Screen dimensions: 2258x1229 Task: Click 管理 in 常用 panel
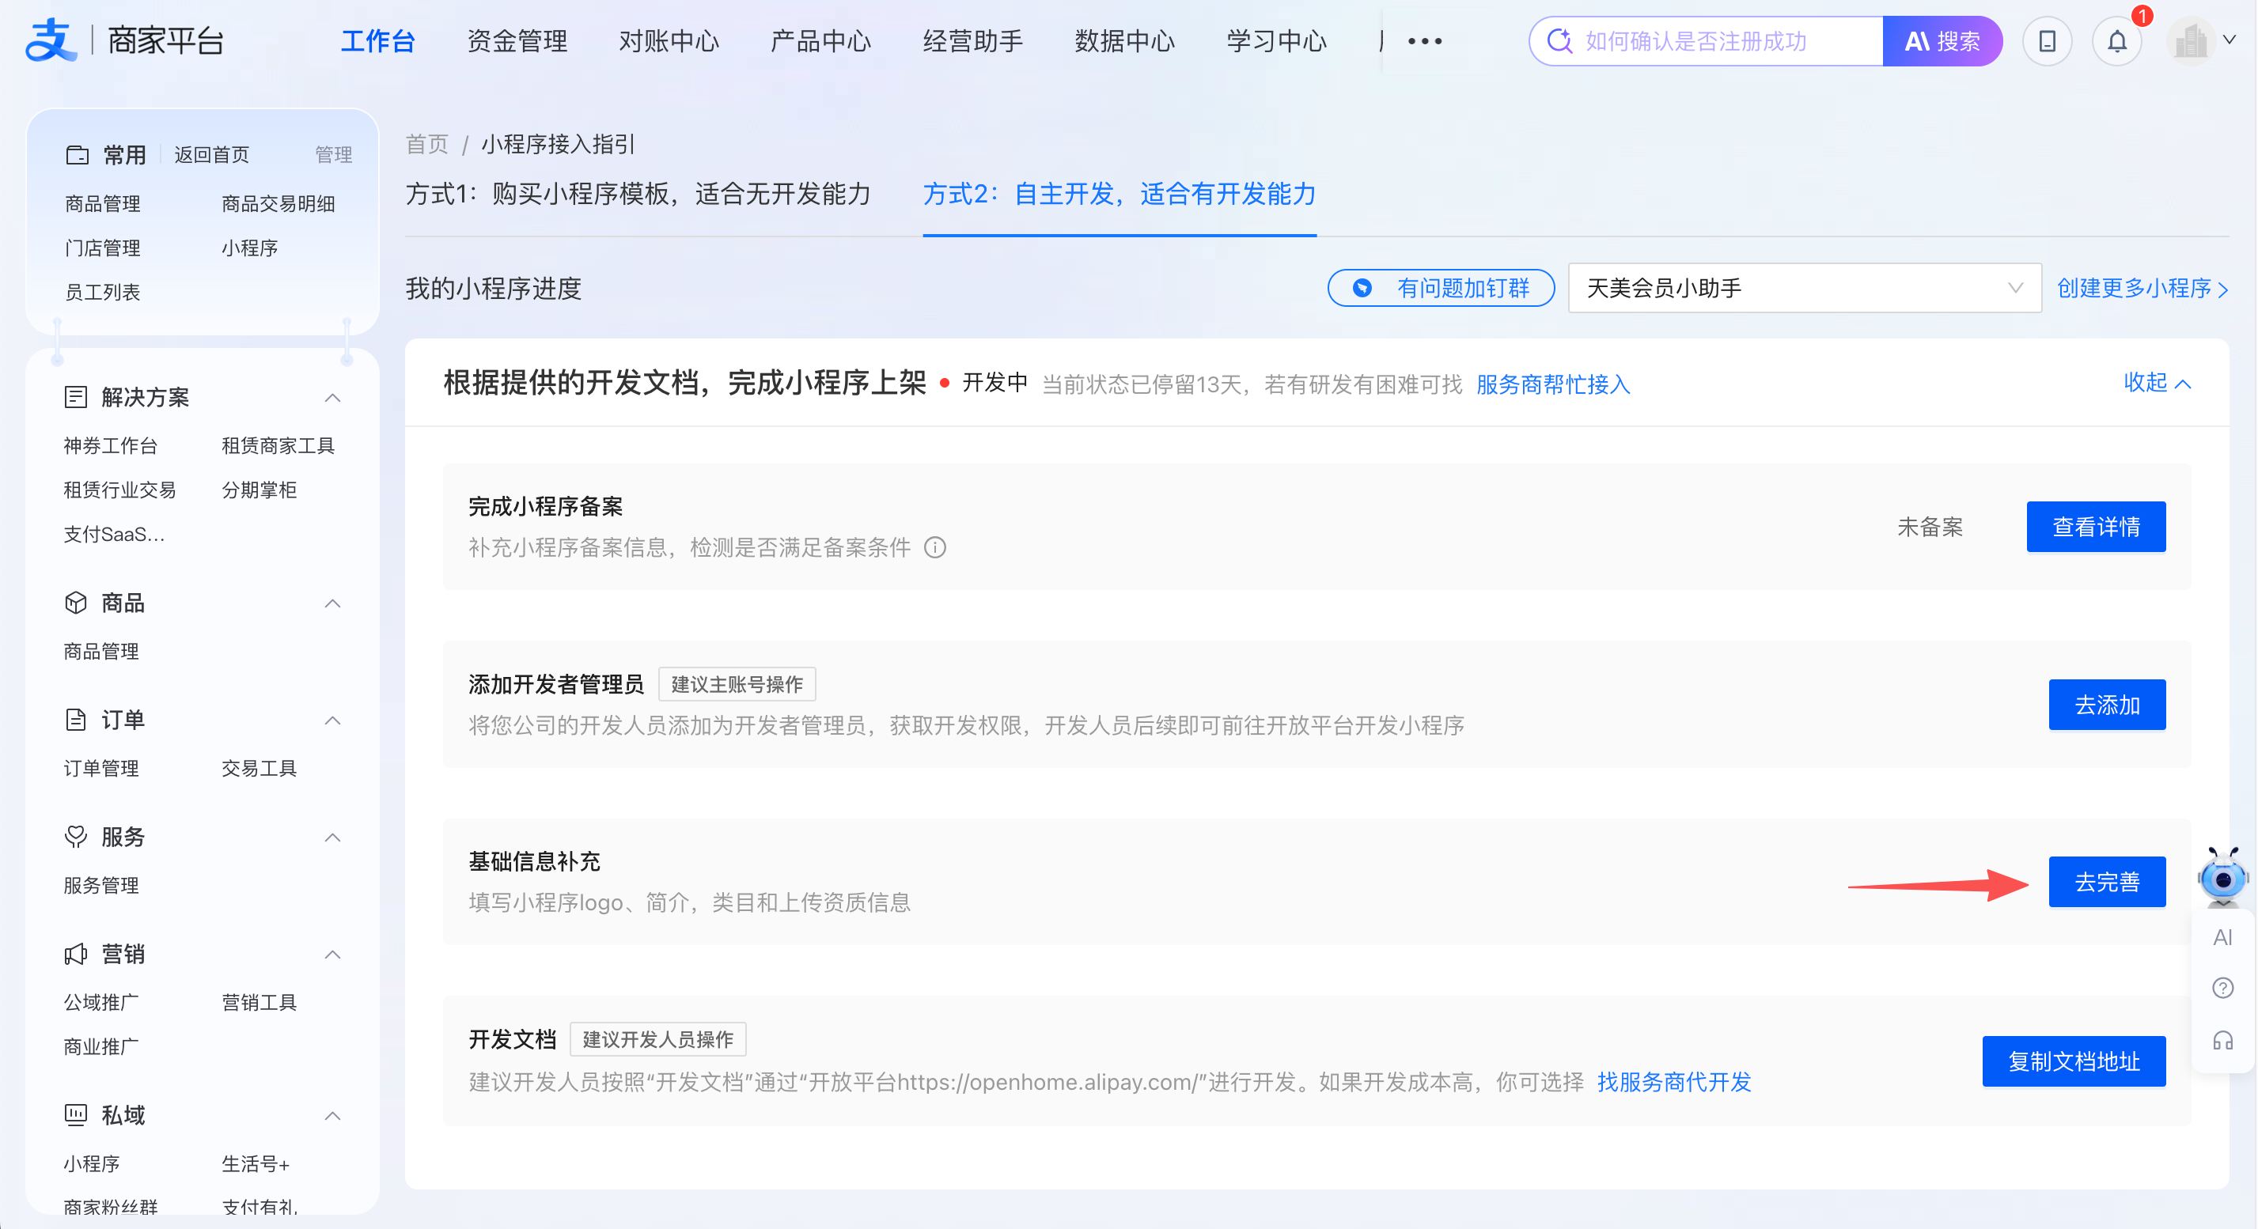click(x=333, y=156)
